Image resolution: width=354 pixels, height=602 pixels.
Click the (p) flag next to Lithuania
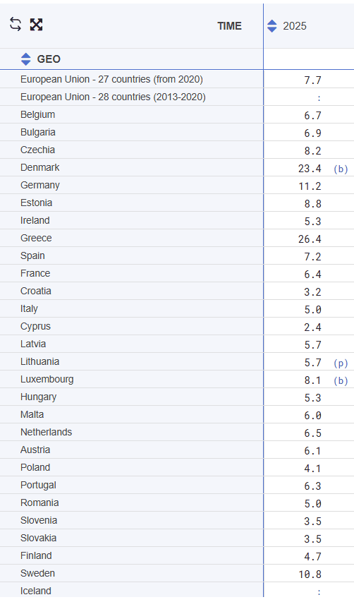coord(341,363)
